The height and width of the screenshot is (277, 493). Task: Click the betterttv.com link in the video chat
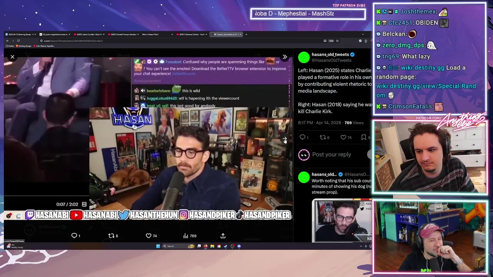coord(183,73)
